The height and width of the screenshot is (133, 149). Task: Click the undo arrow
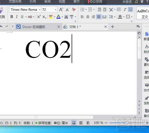click(1, 26)
